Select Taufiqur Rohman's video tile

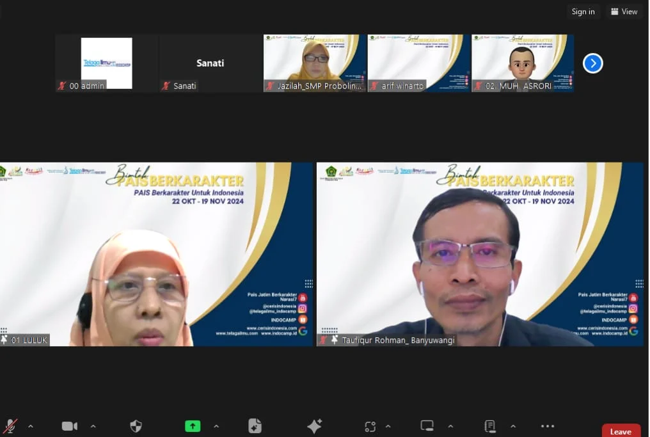[480, 253]
